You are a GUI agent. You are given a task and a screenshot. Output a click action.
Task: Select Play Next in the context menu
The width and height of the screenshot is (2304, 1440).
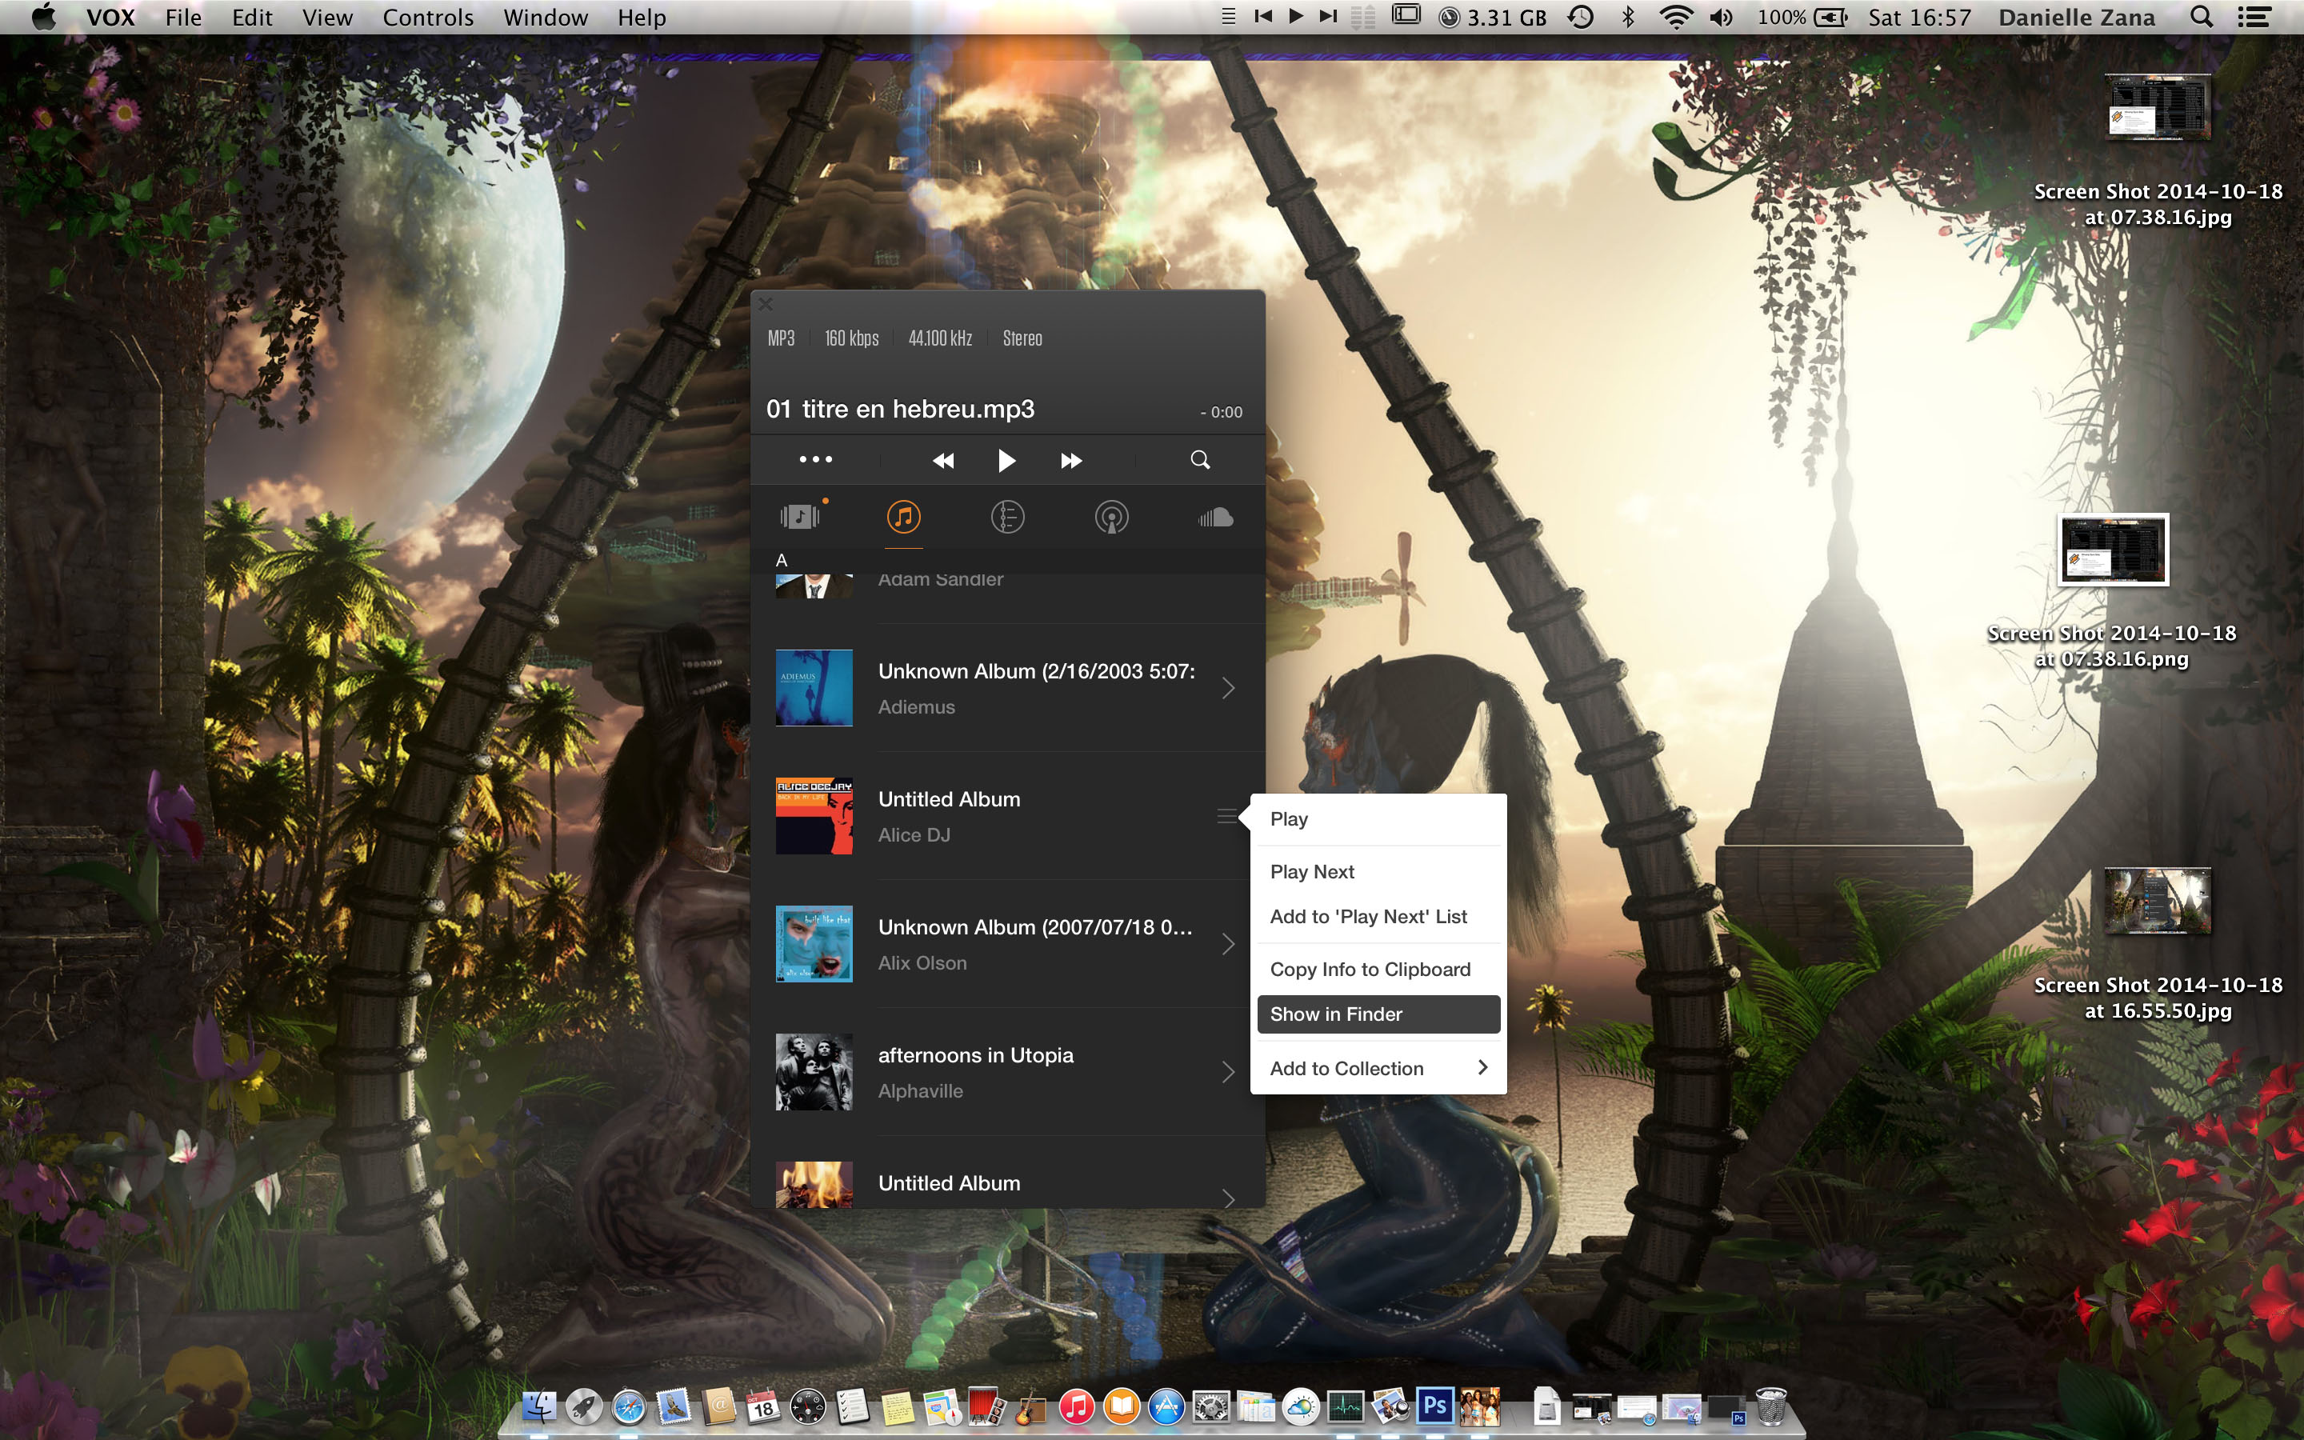(1312, 871)
